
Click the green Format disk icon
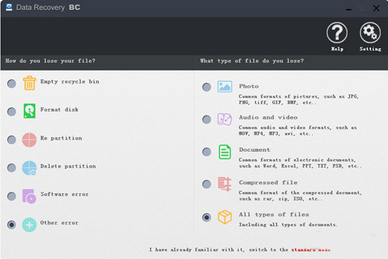(30, 111)
